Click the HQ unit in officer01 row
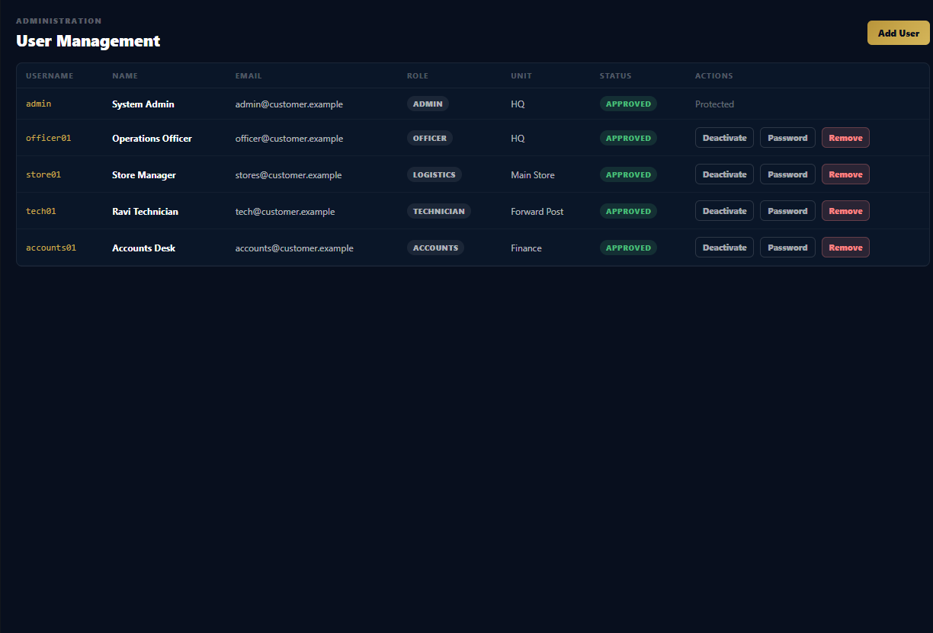 (518, 138)
